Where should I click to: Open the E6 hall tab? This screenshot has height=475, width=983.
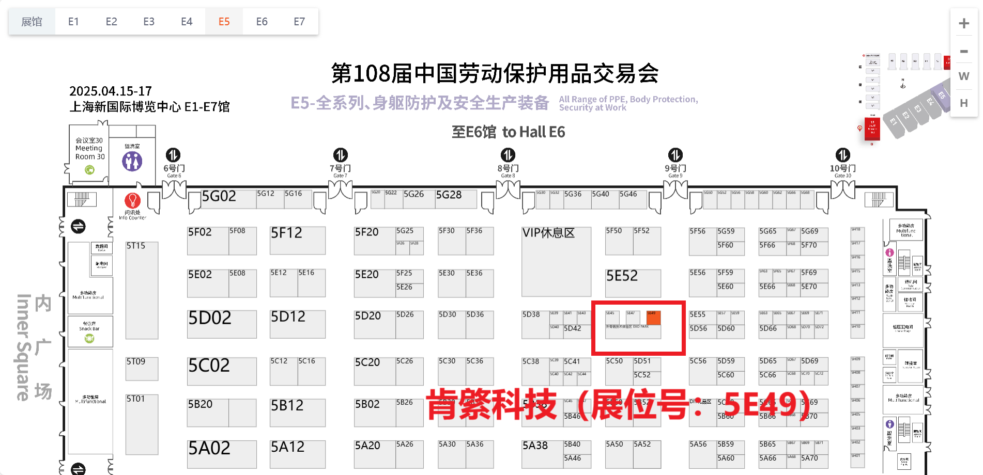[262, 21]
